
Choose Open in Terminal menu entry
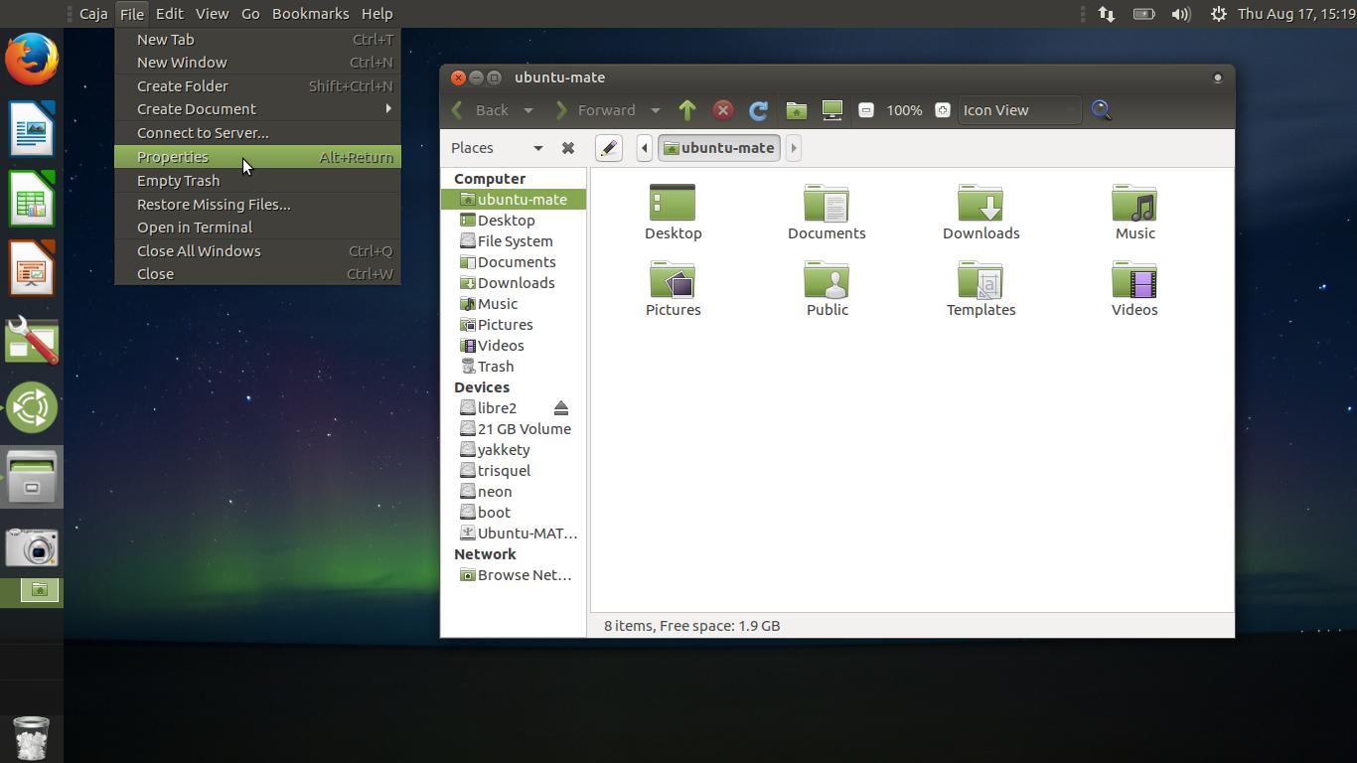(x=258, y=228)
